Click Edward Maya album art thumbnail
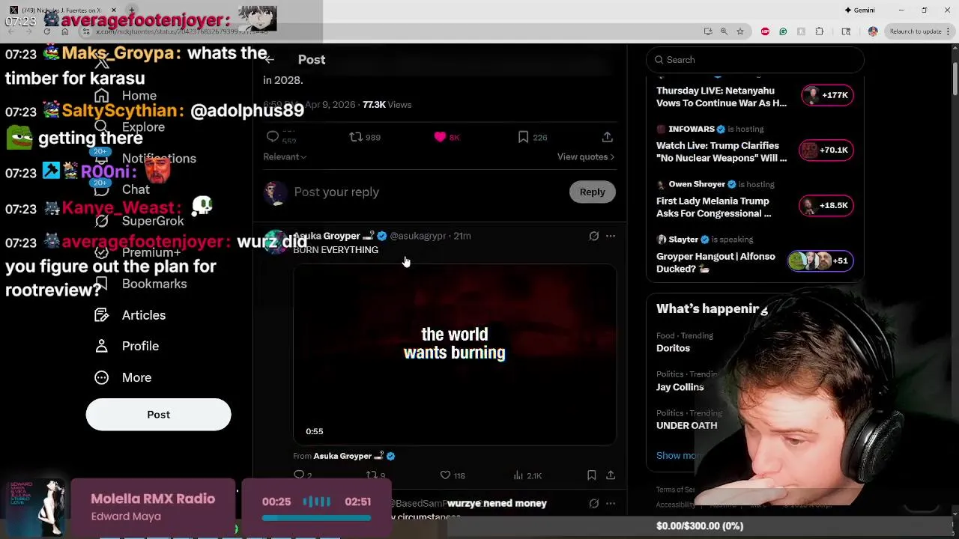The width and height of the screenshot is (959, 539). [35, 508]
